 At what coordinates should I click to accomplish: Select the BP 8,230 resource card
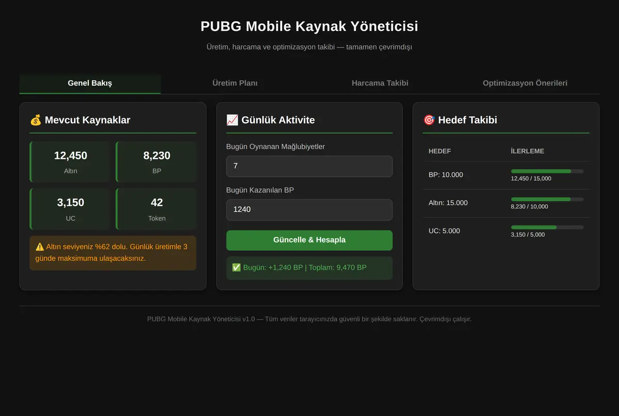(x=156, y=162)
